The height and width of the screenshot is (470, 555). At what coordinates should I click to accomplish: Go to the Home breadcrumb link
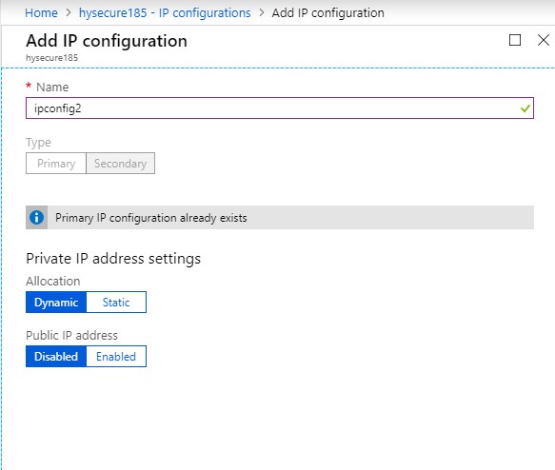click(41, 12)
